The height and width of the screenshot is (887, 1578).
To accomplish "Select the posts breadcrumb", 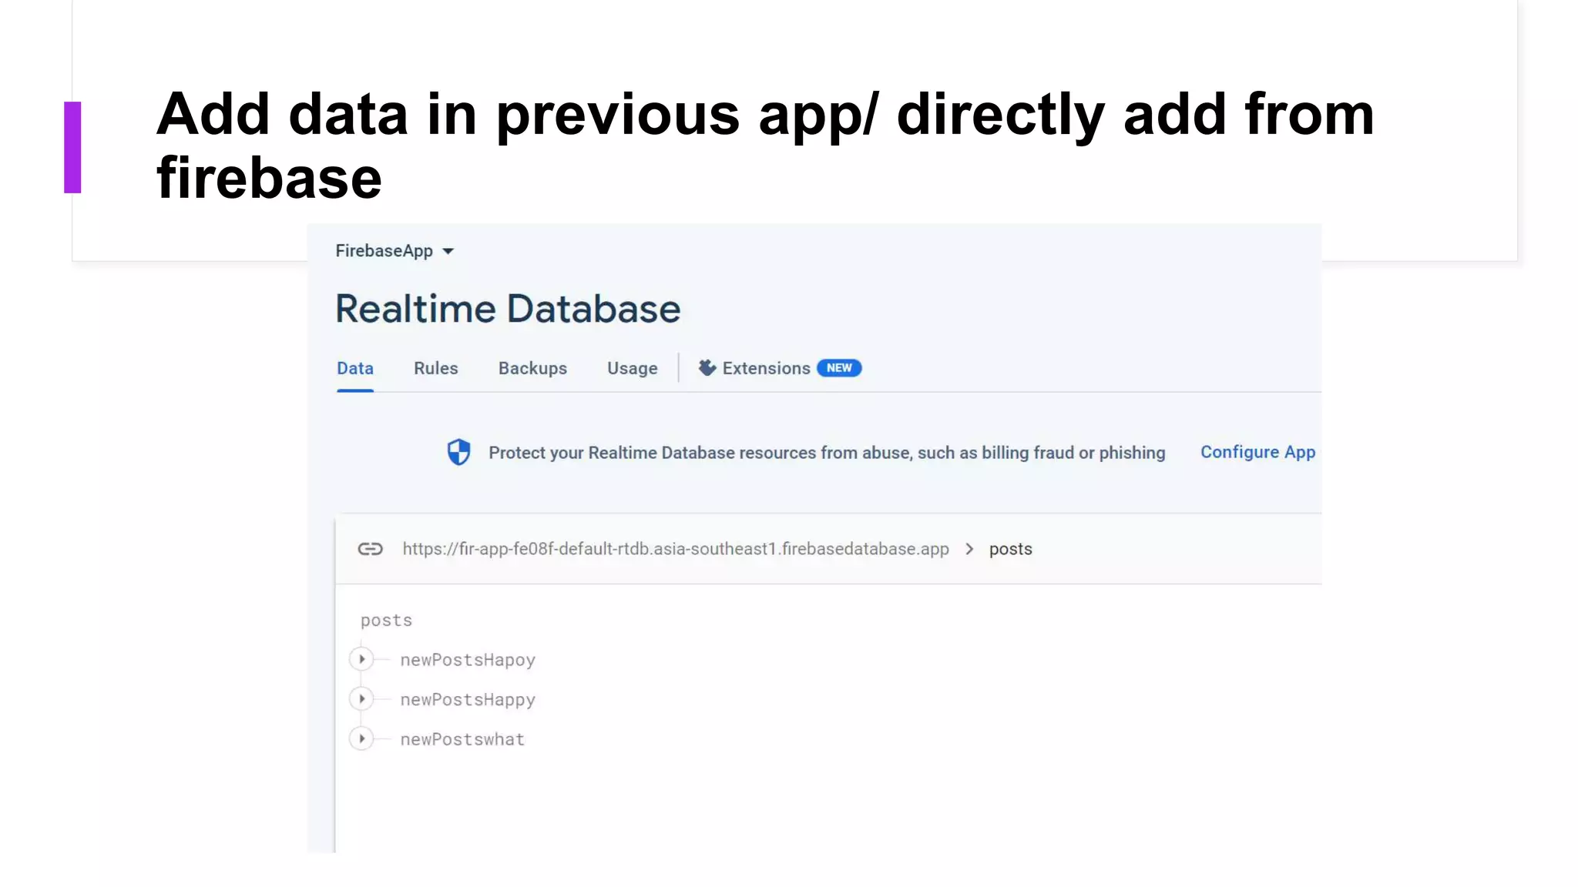I will [1010, 549].
